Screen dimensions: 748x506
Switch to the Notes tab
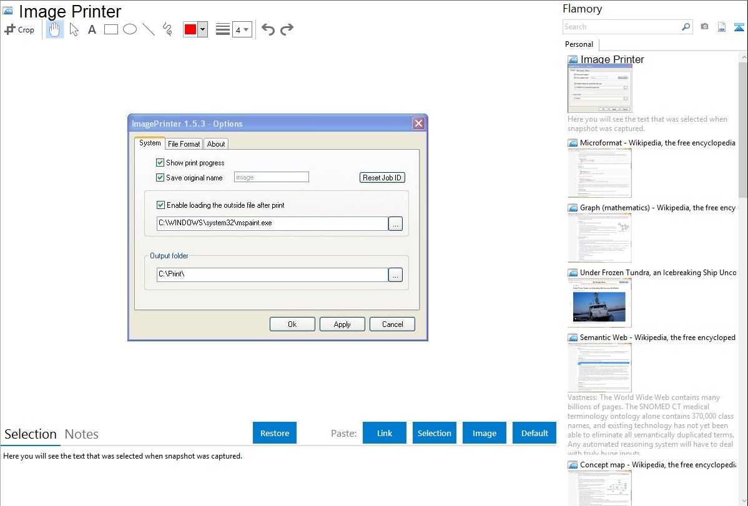tap(82, 434)
